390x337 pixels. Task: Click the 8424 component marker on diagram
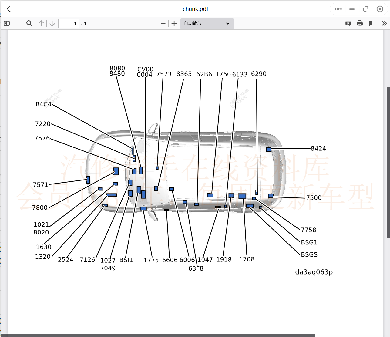coord(269,149)
